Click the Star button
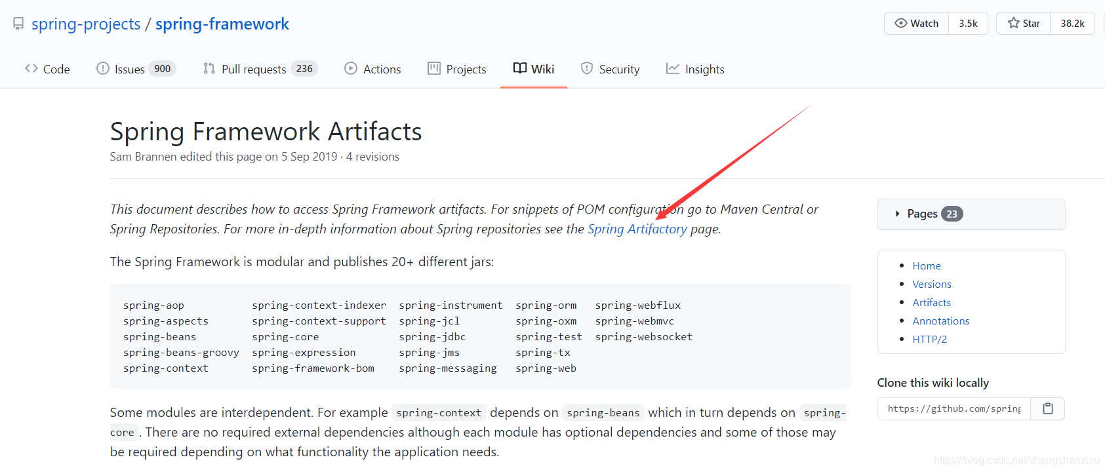Viewport: 1105px width, 472px height. (x=1024, y=24)
